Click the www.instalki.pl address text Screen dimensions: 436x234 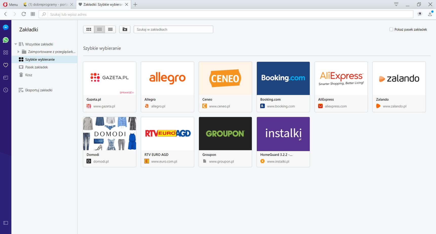pyautogui.click(x=278, y=161)
